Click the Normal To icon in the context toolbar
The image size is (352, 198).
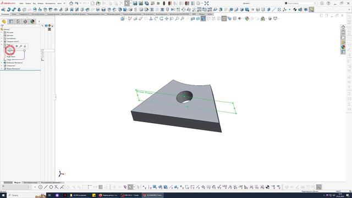coord(25,46)
